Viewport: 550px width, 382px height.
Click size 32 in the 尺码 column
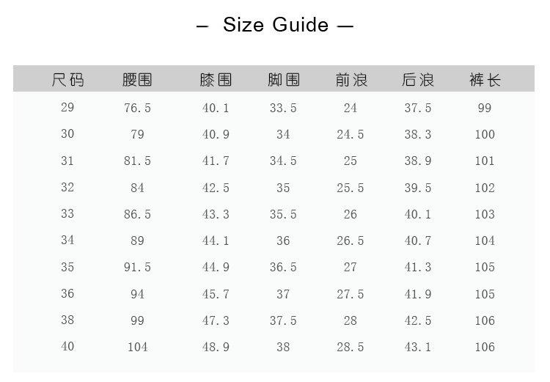point(67,188)
